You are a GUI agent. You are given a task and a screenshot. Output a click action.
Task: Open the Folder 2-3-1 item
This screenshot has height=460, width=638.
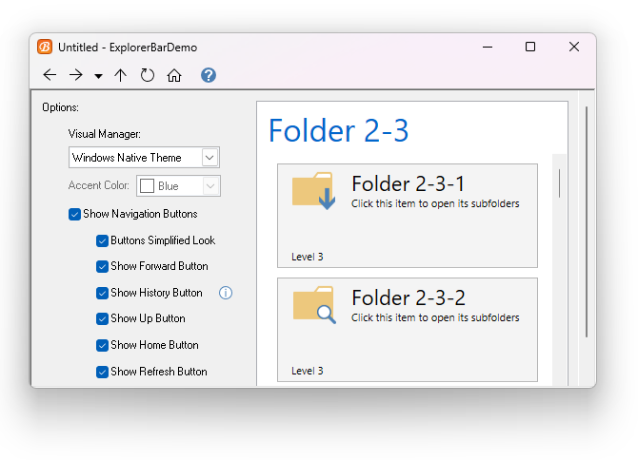pyautogui.click(x=407, y=216)
